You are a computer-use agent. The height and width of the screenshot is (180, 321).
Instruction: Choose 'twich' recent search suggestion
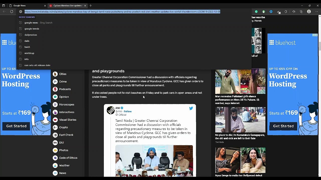tap(134, 47)
